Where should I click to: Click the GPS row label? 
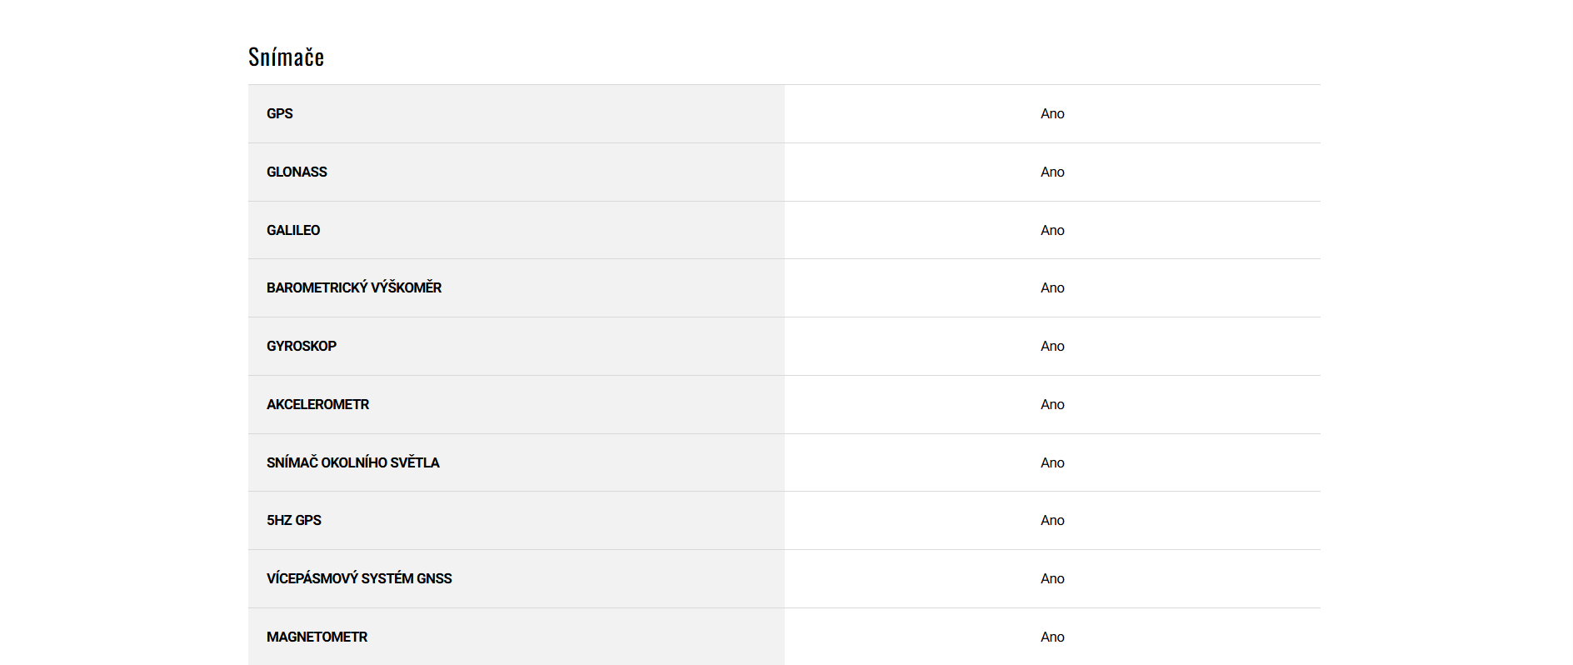(280, 113)
